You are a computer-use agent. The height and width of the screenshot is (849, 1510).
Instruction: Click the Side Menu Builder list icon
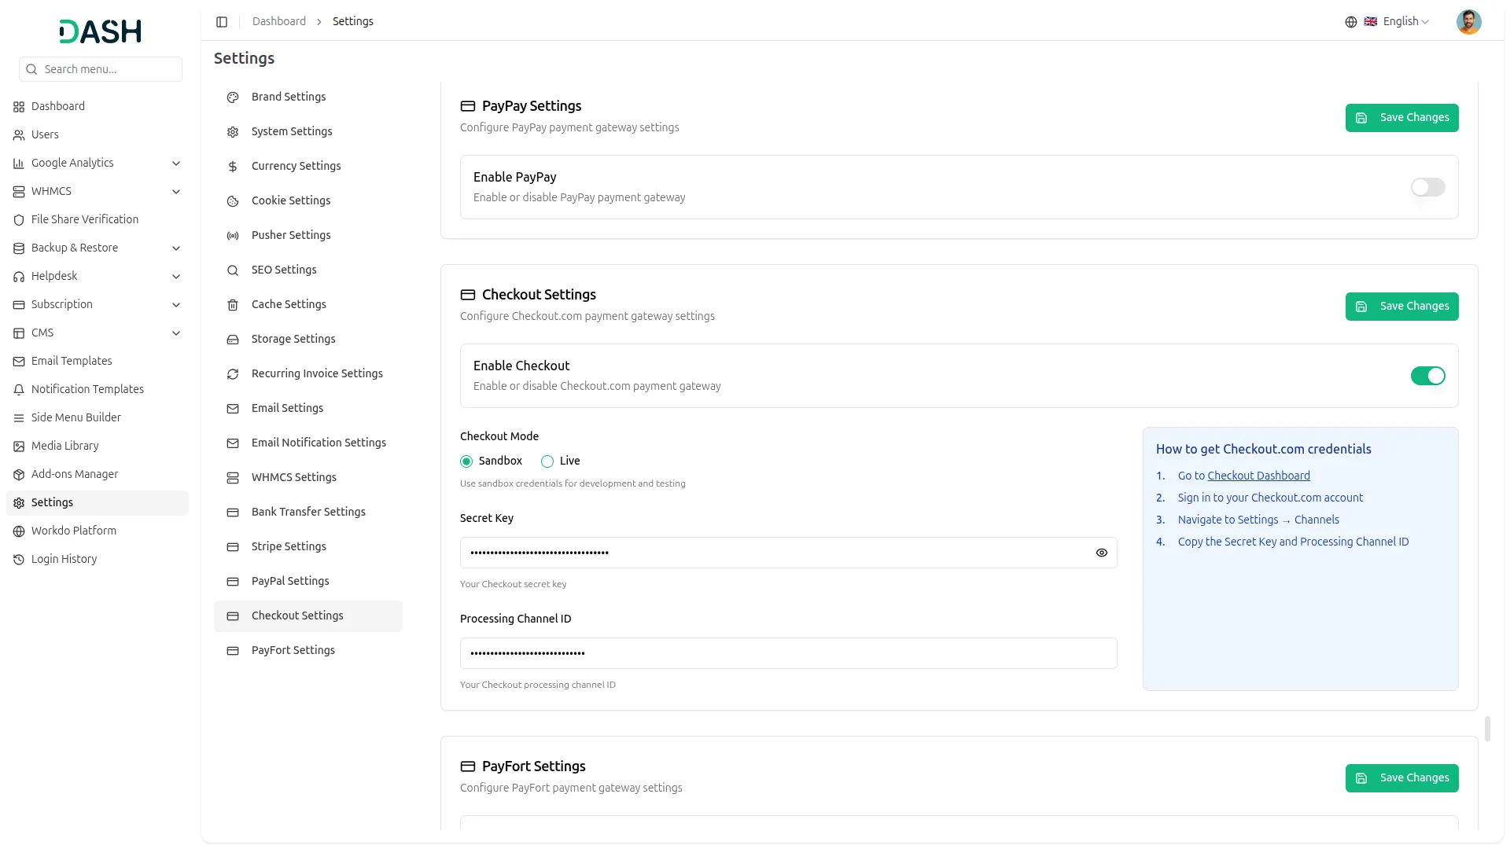coord(19,418)
